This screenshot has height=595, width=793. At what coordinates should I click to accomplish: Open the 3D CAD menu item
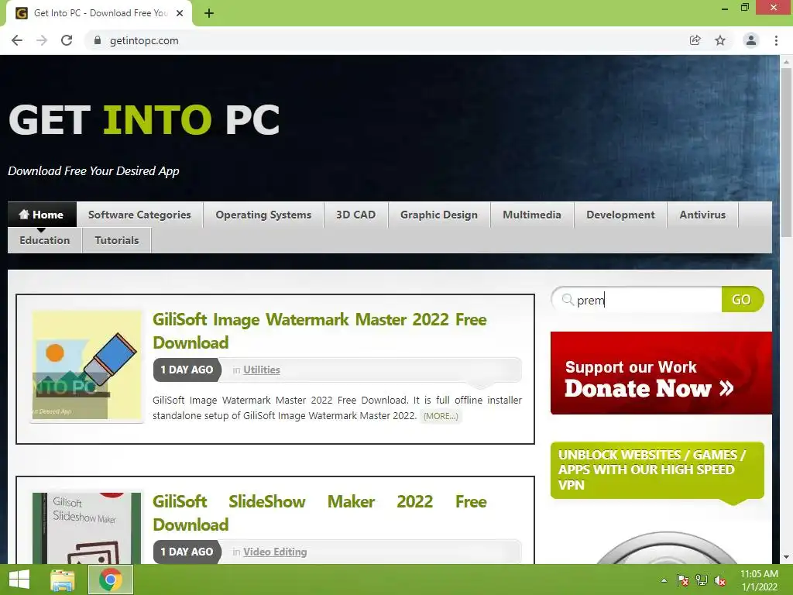pyautogui.click(x=356, y=215)
